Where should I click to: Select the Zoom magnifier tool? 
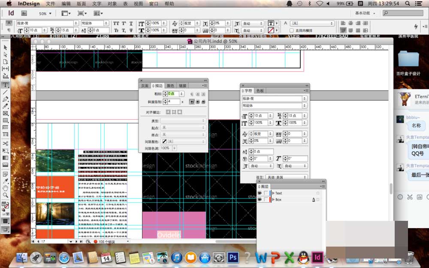[x=6, y=195]
